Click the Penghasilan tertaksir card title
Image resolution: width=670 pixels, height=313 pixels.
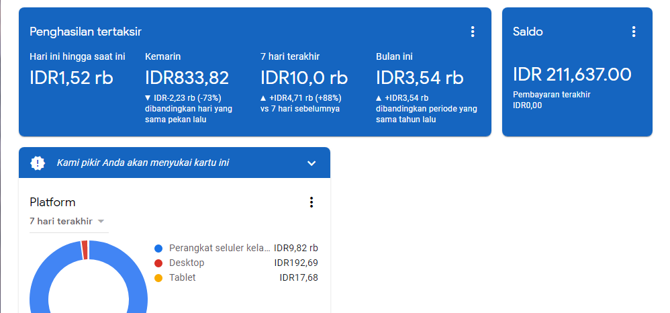coord(86,32)
